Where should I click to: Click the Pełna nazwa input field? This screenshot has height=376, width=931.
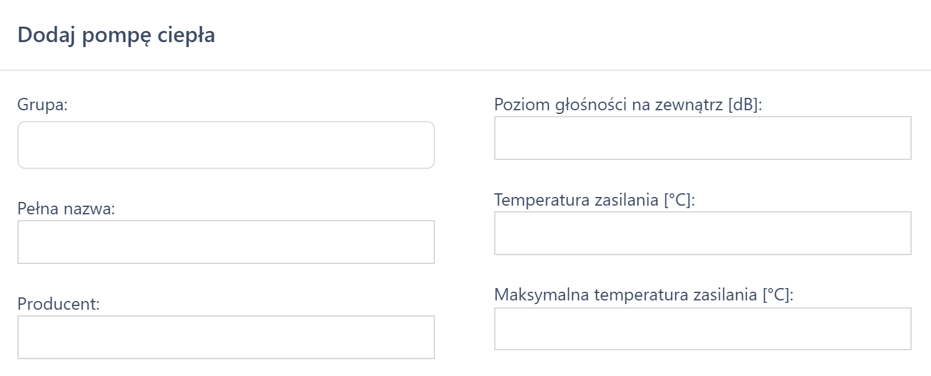click(225, 242)
